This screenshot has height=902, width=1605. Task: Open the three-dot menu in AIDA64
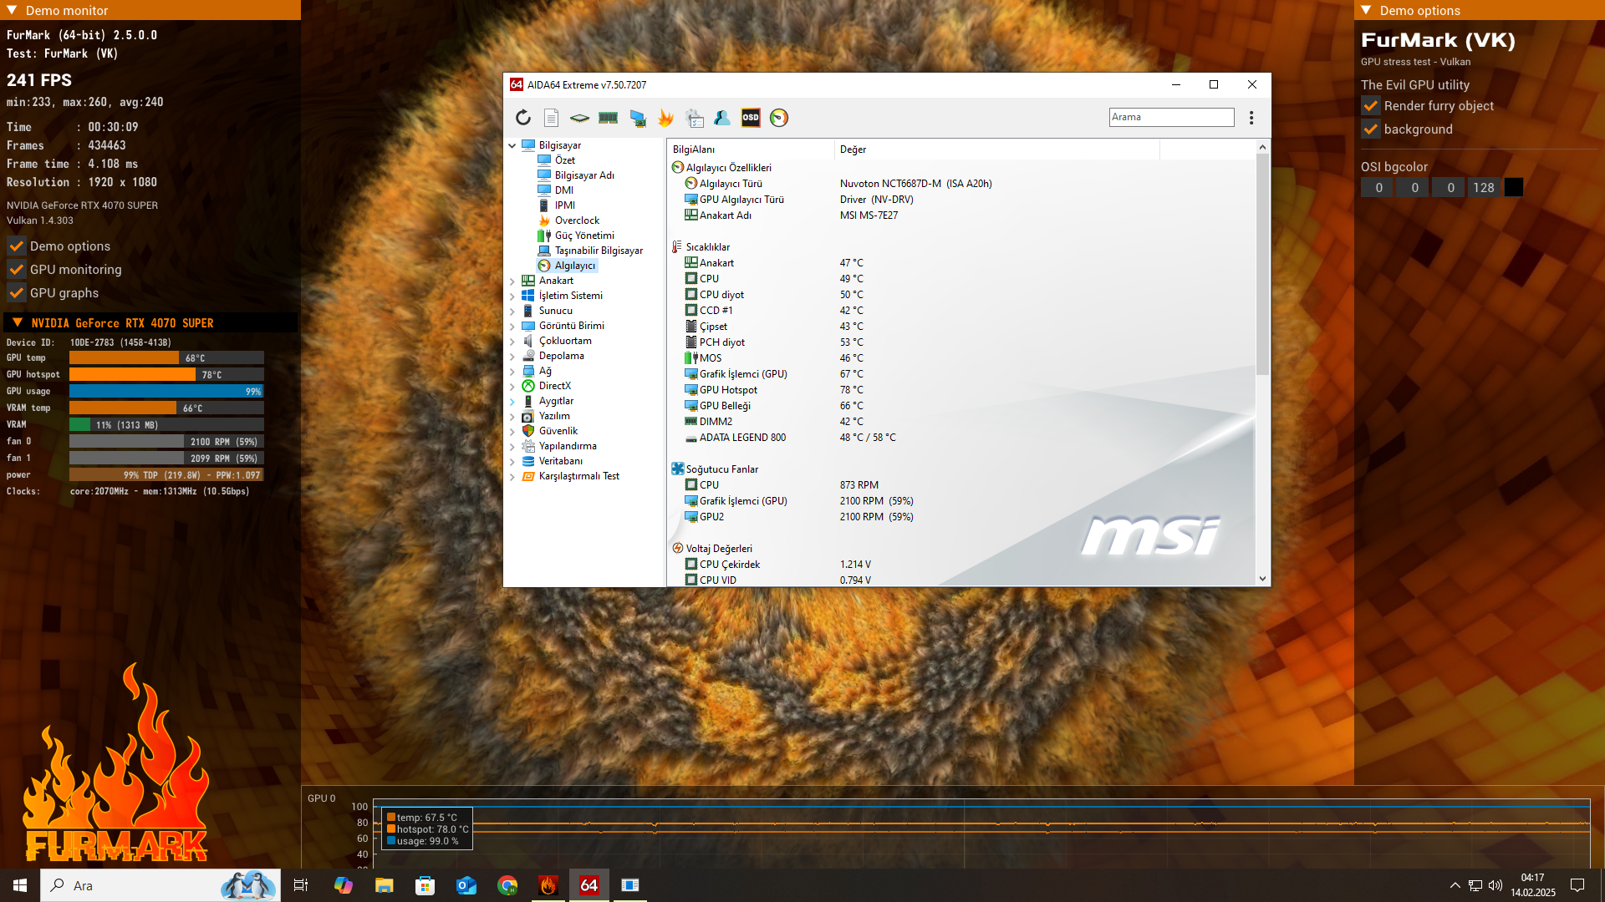pyautogui.click(x=1251, y=118)
